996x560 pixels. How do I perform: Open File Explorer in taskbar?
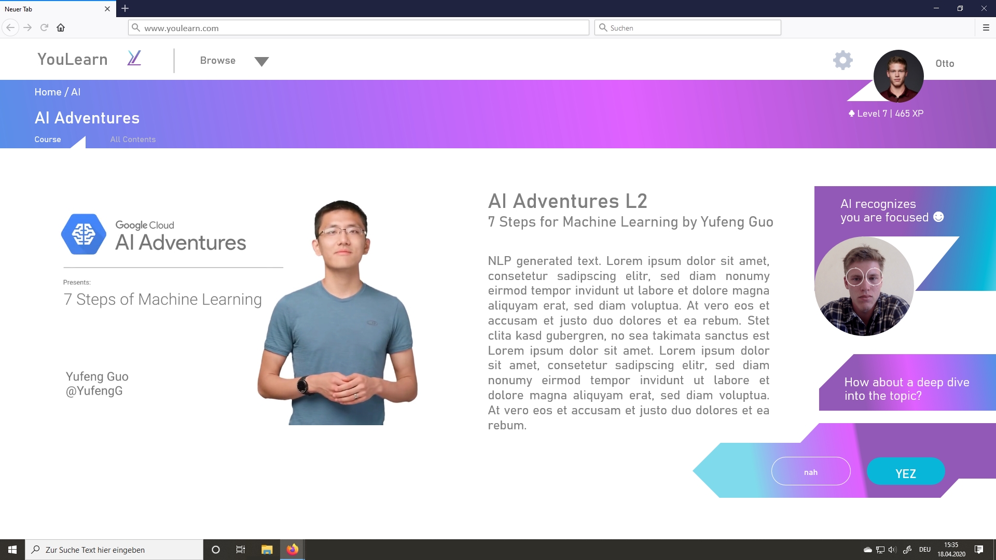click(267, 550)
